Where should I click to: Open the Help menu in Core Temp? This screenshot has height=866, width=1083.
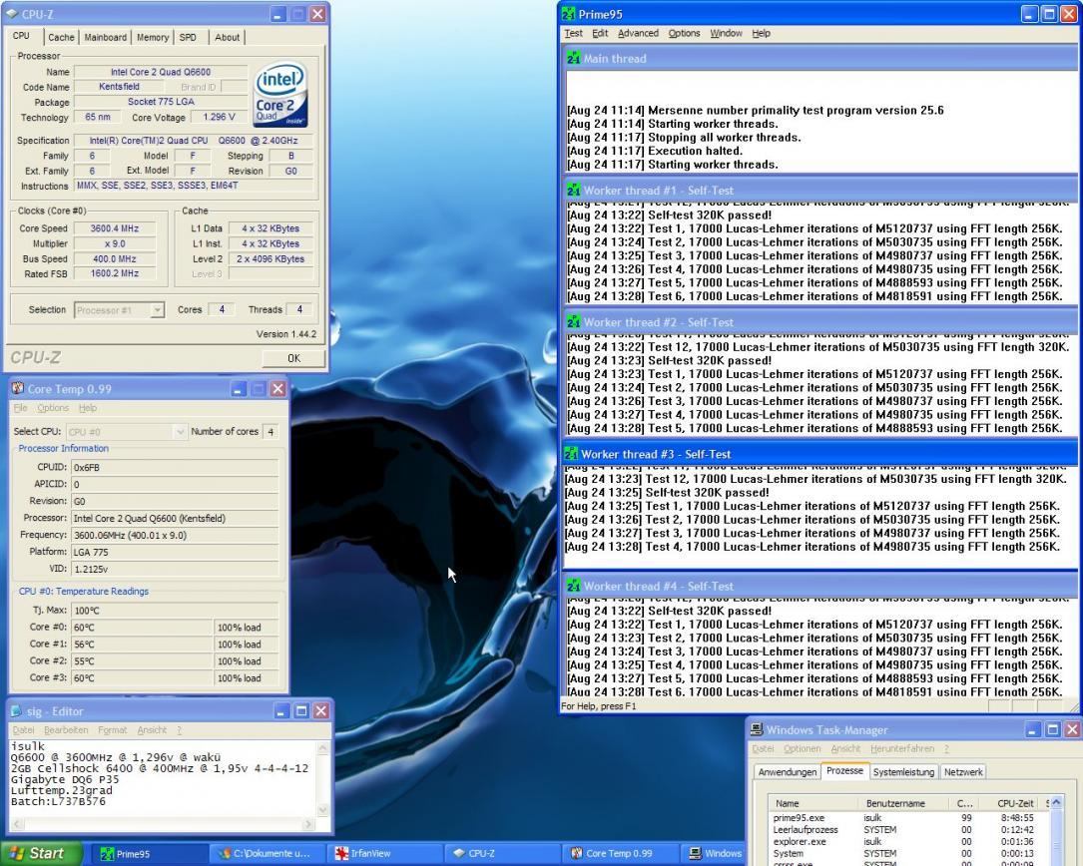click(88, 408)
